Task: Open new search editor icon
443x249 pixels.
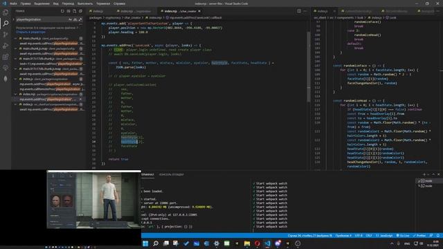Action: [x=75, y=11]
